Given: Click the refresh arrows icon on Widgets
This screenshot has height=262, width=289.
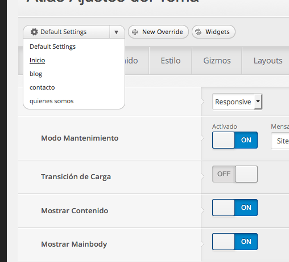Looking at the screenshot, I should click(199, 32).
